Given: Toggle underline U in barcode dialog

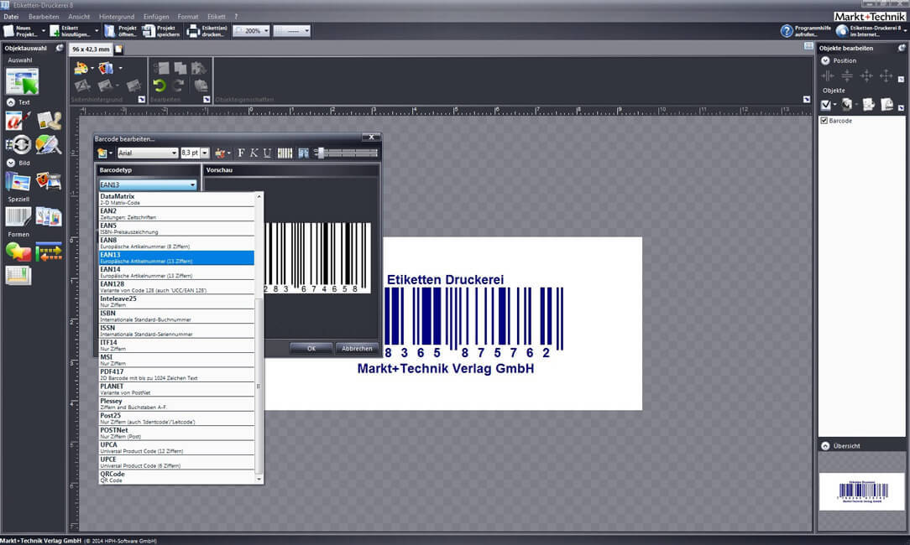Looking at the screenshot, I should (267, 153).
